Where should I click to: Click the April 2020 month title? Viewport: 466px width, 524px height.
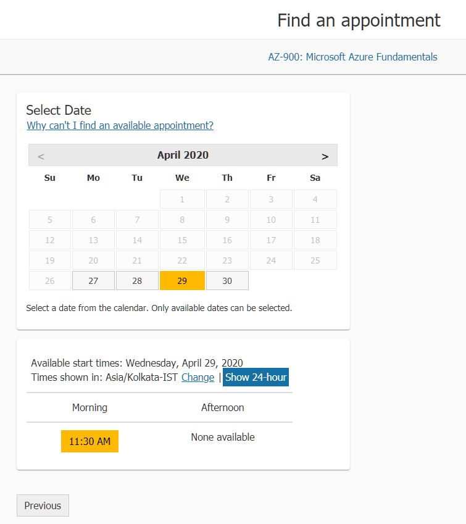(x=183, y=155)
